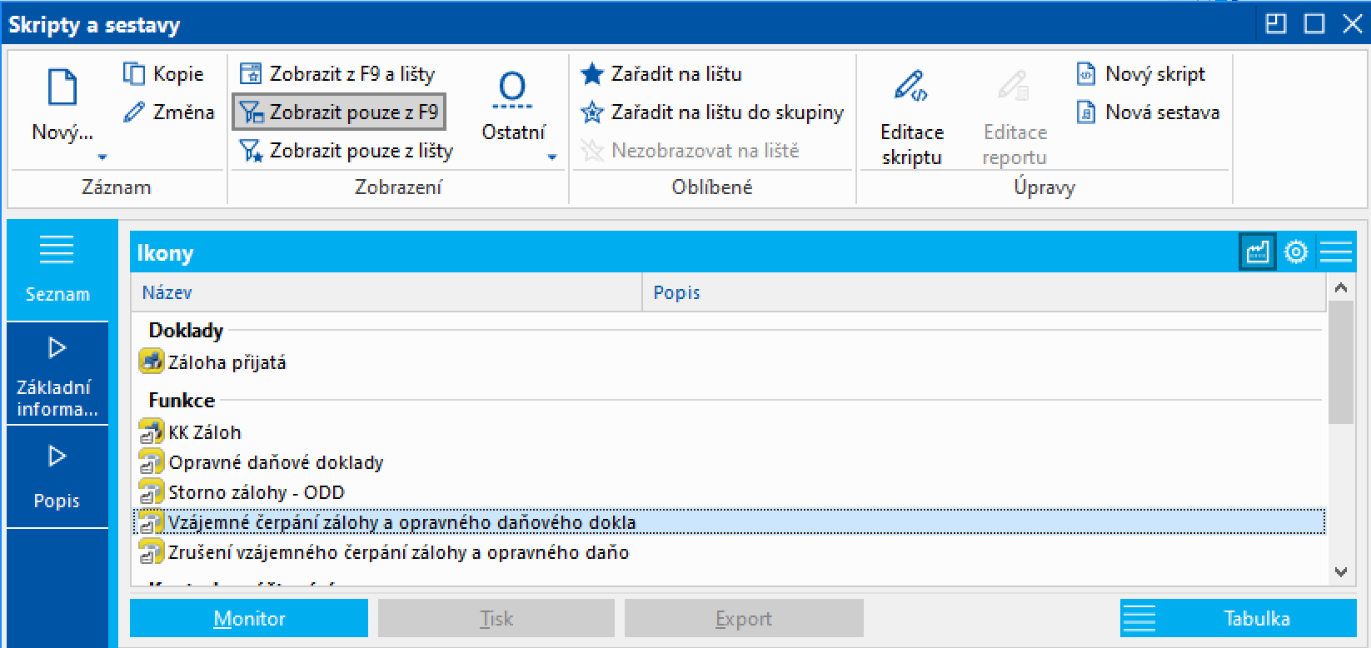1371x648 pixels.
Task: Click the vertical scrollbar thumb
Action: [x=1341, y=362]
